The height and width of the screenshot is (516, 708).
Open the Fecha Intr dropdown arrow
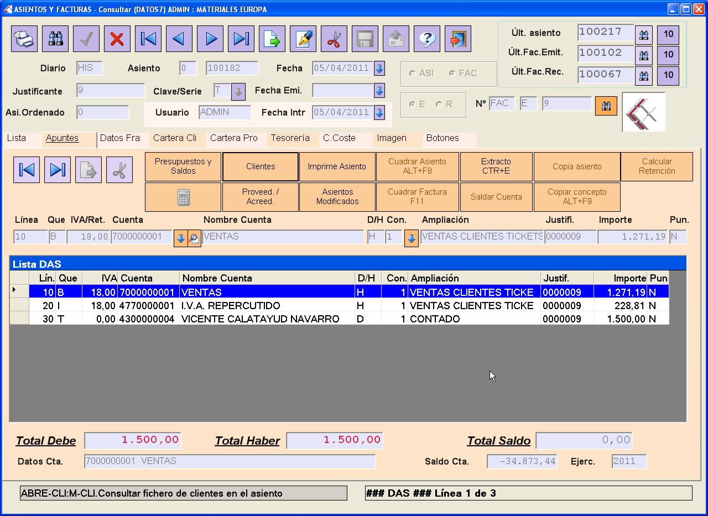pyautogui.click(x=379, y=113)
